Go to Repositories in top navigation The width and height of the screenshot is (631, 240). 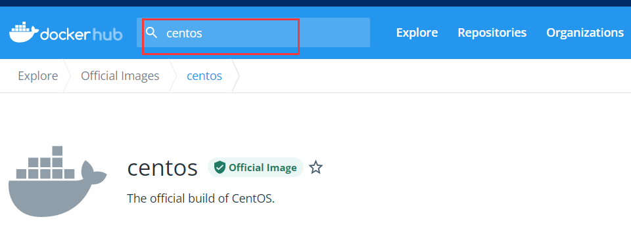tap(492, 33)
